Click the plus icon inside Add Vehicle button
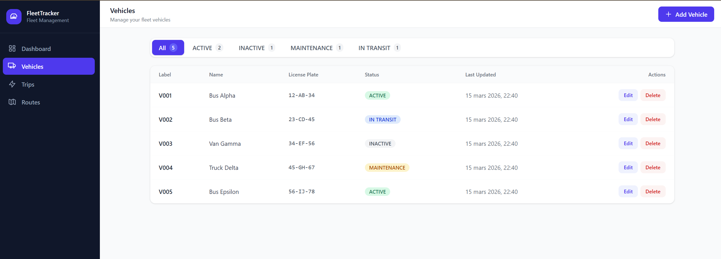 [x=668, y=14]
